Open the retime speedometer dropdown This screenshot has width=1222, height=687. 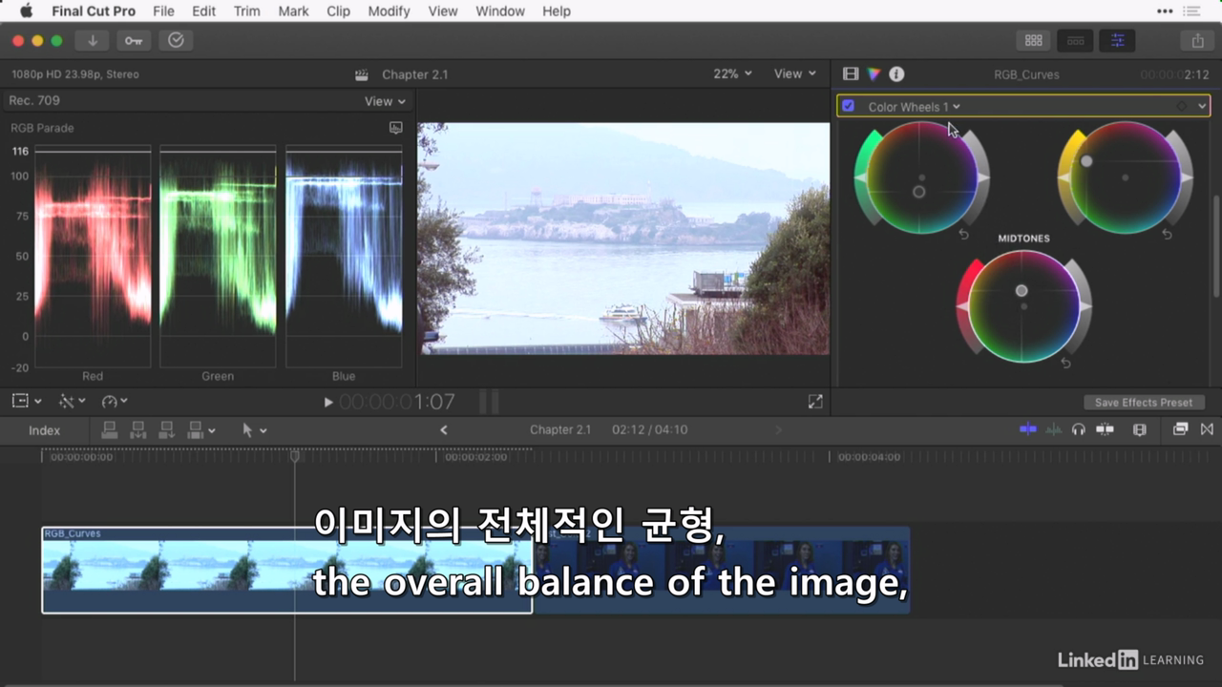tap(115, 402)
